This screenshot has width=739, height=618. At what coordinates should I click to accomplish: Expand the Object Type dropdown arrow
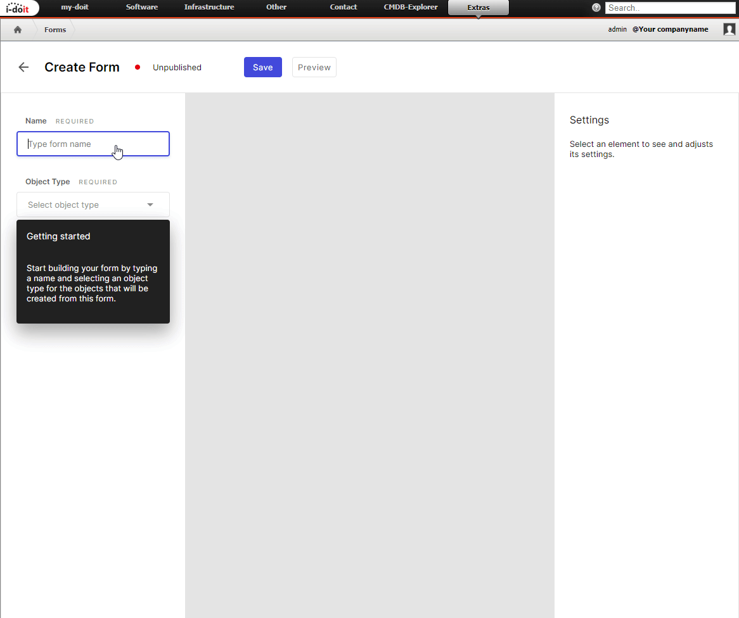click(150, 205)
